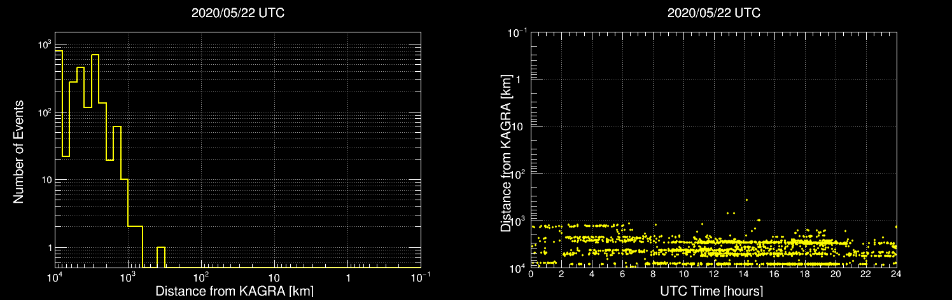Click the 10^2 tick on the histogram x-axis

[202, 276]
